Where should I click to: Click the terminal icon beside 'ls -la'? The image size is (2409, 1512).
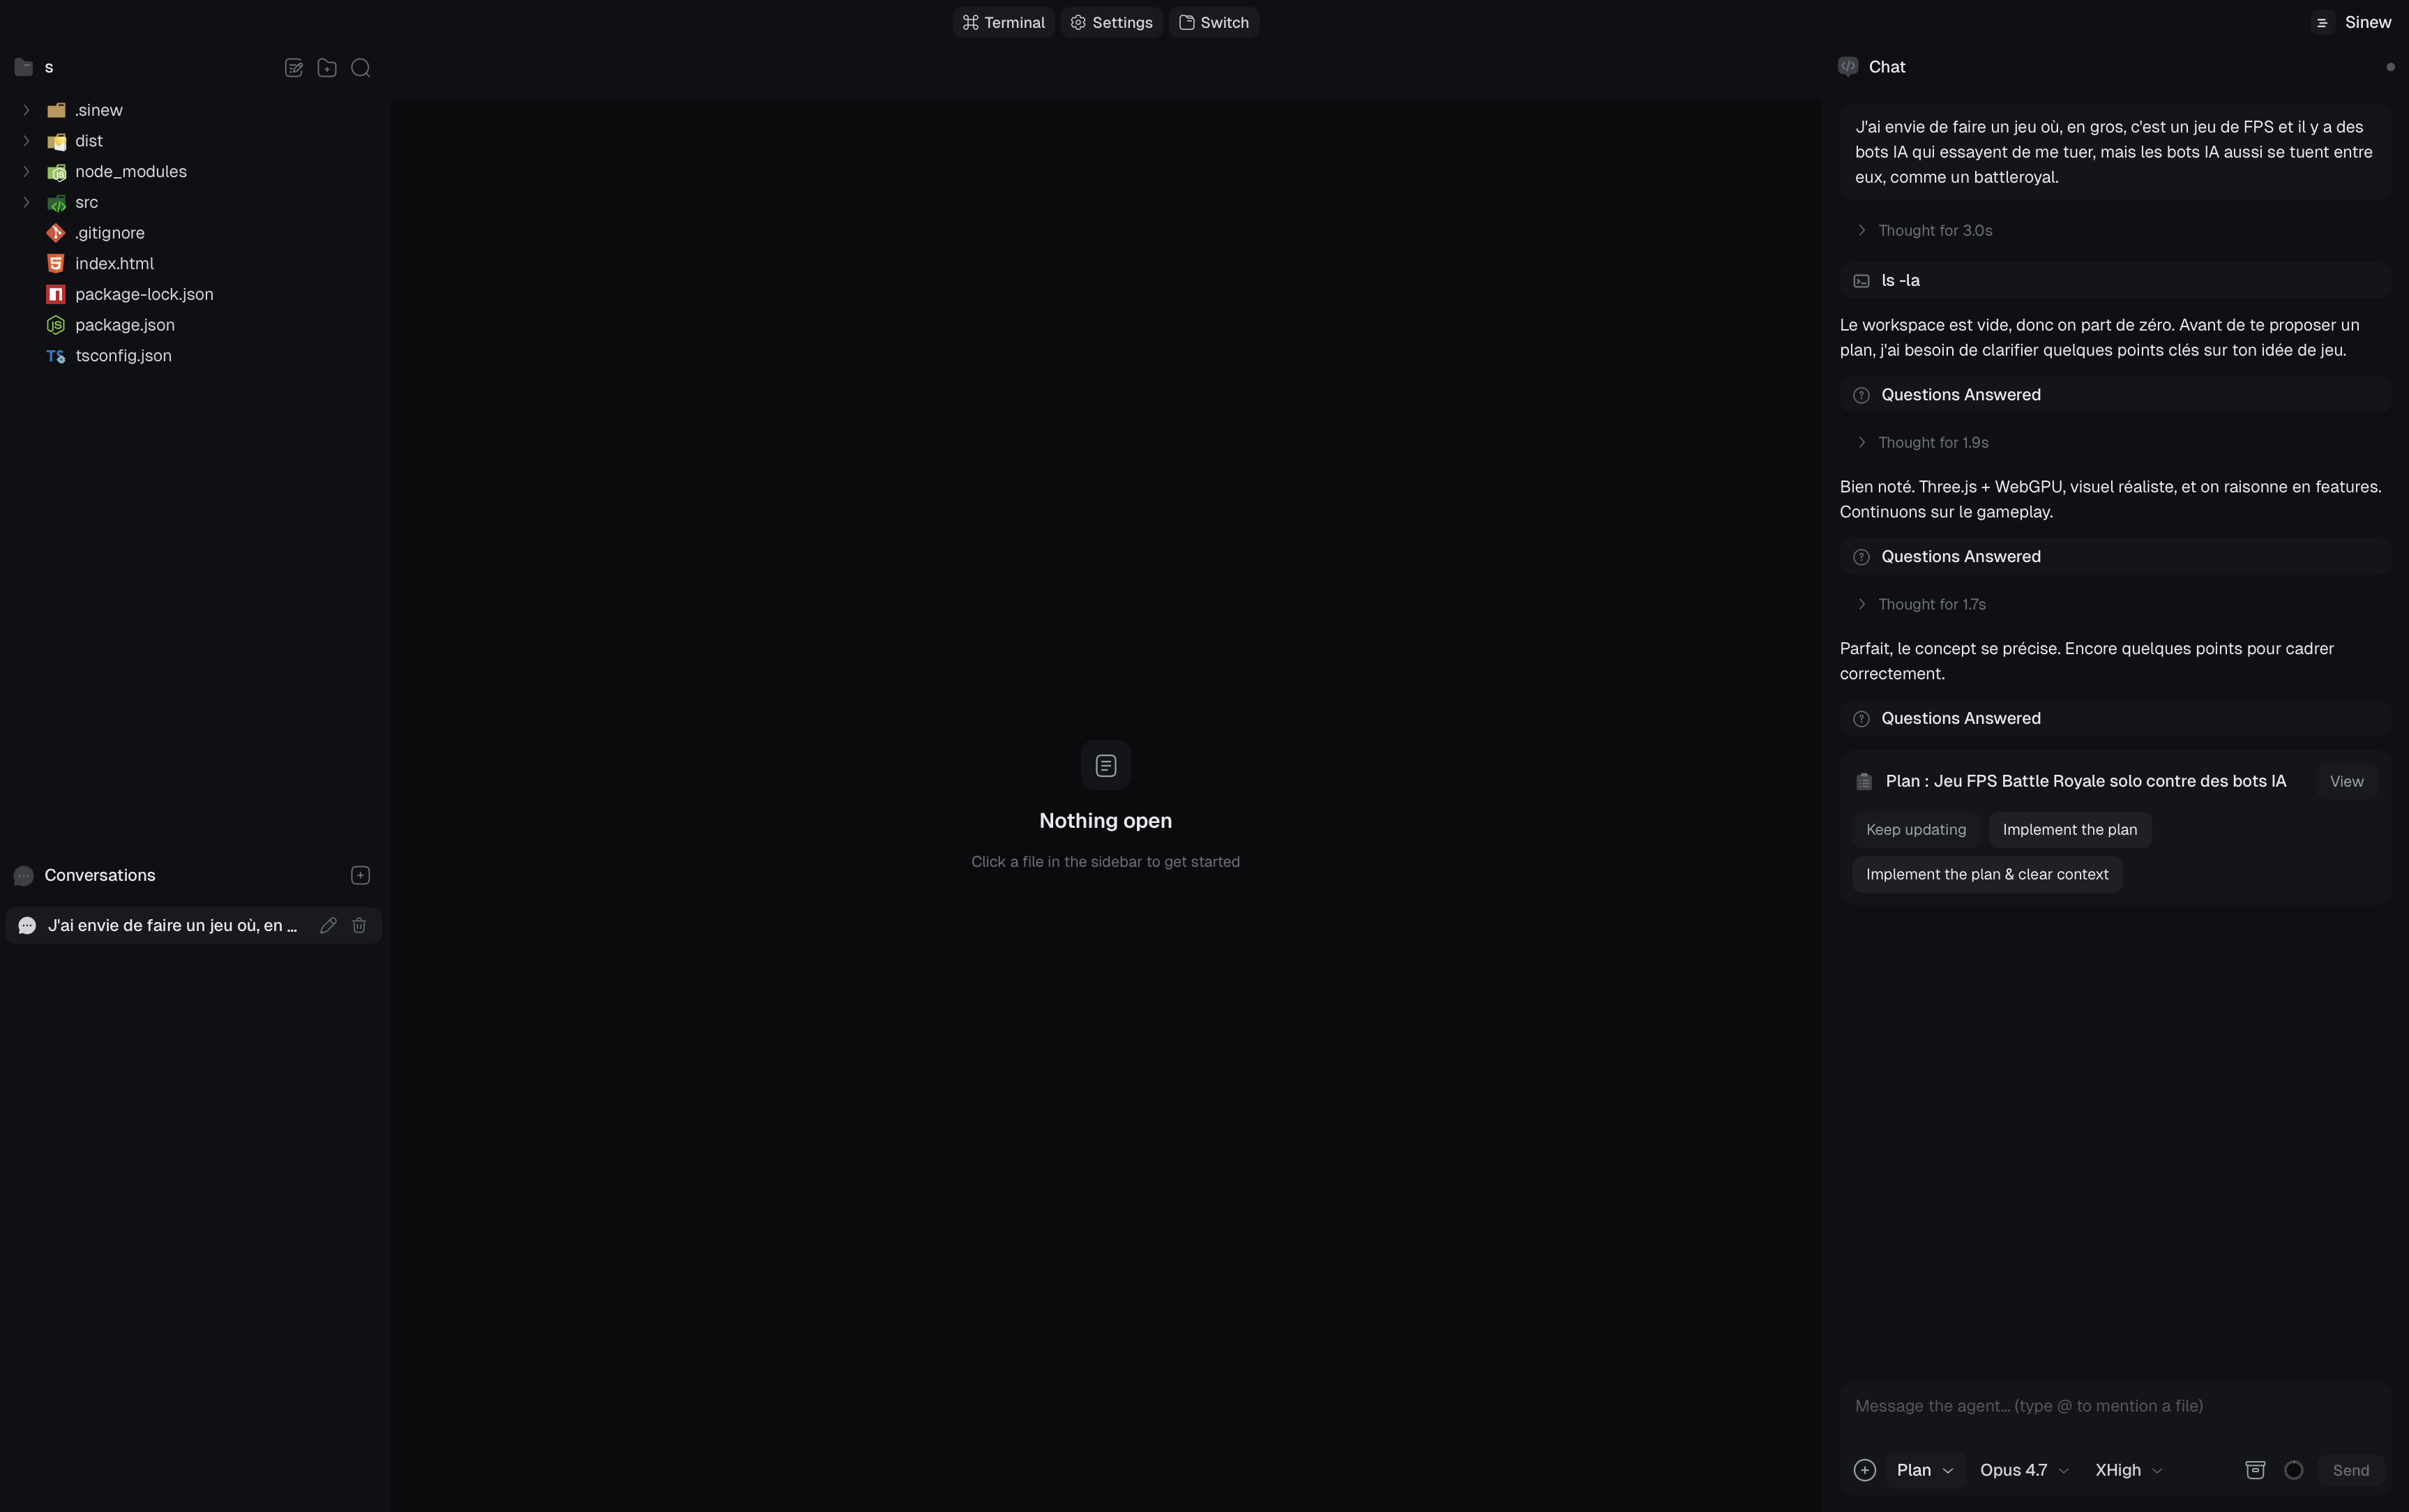[x=1861, y=281]
